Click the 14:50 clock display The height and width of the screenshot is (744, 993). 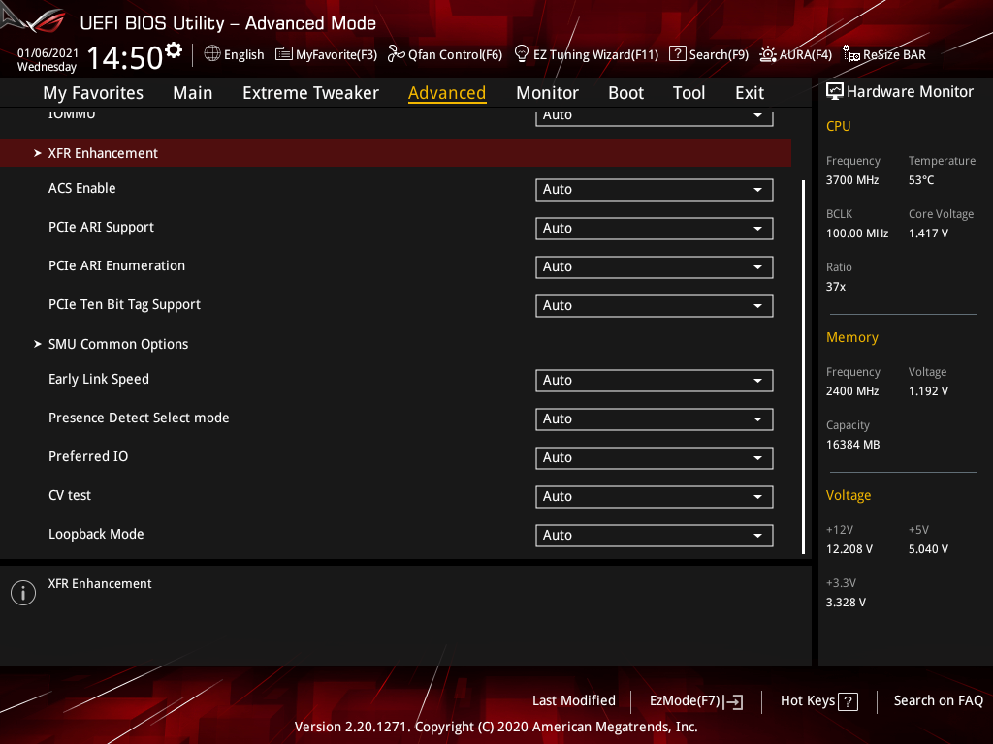tap(125, 57)
